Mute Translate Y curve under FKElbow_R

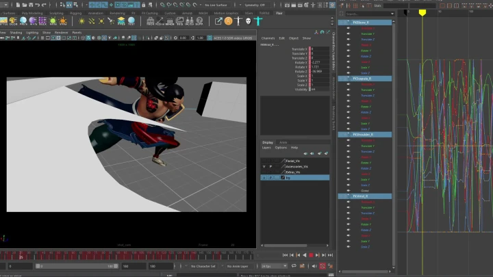(349, 34)
